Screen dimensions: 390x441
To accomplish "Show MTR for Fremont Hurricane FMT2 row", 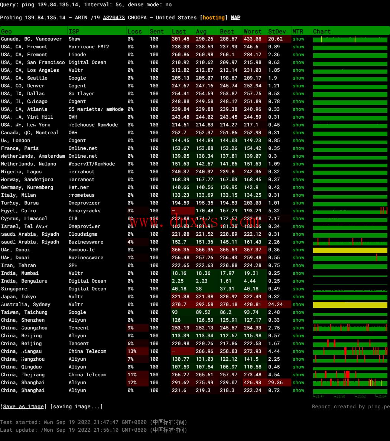I will click(x=298, y=47).
